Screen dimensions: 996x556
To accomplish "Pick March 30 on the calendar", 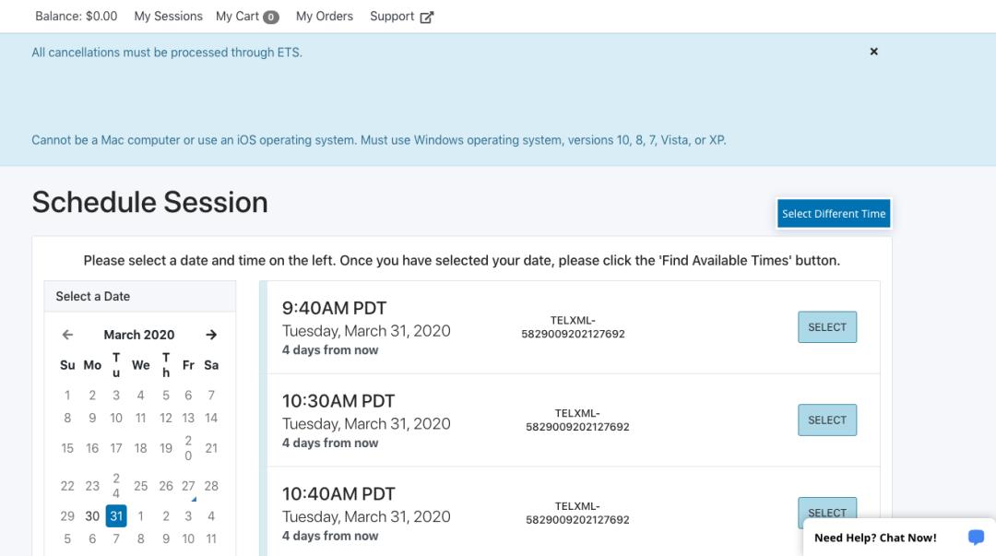I will [92, 515].
